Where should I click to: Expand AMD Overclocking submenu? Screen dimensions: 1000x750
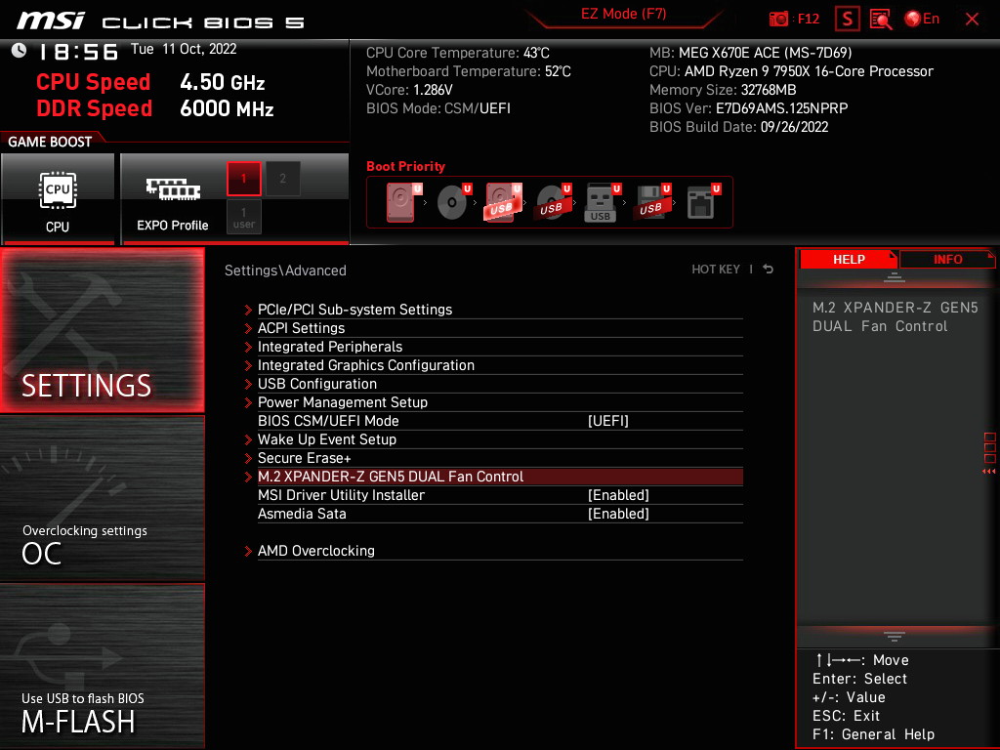(494, 551)
